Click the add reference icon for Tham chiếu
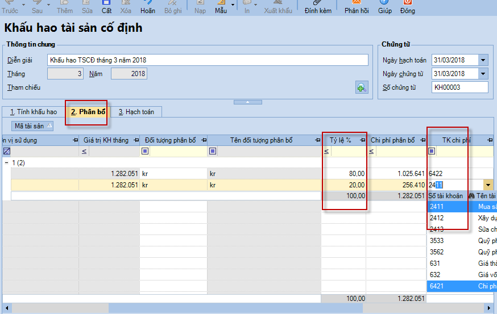497x314 pixels. pos(362,87)
